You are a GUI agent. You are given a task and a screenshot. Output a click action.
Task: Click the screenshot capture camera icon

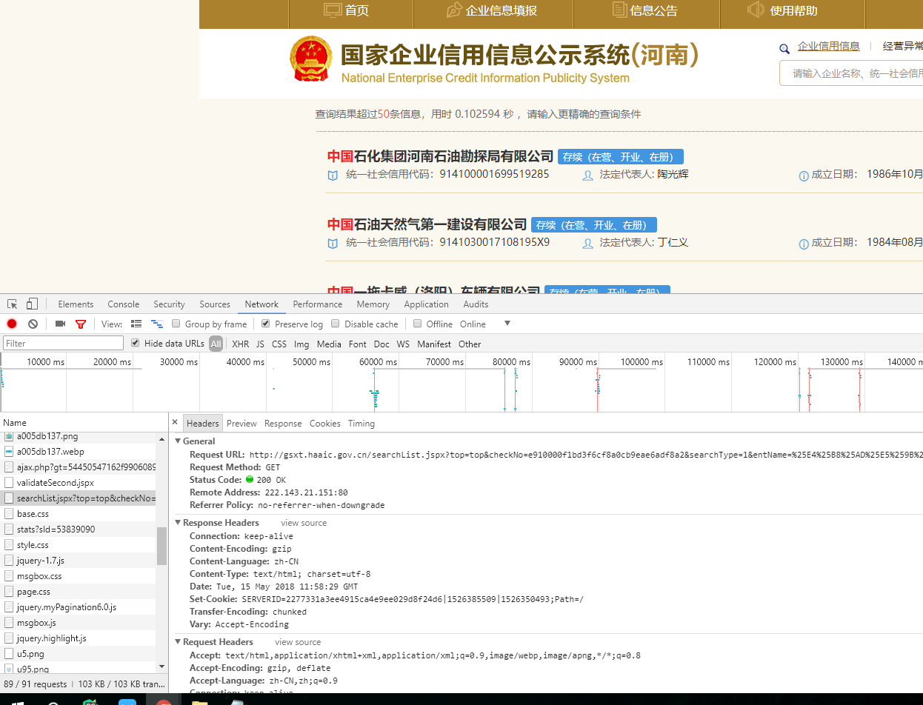pos(60,324)
